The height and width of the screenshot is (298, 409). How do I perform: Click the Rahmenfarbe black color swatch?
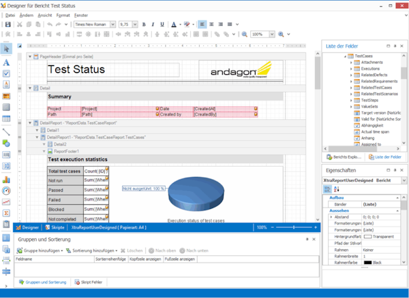pos(367,262)
